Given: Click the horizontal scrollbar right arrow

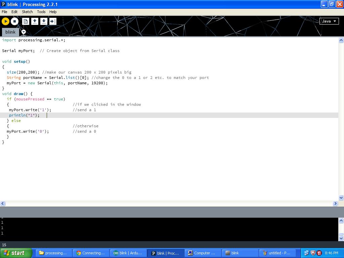Looking at the screenshot, I should (335, 204).
